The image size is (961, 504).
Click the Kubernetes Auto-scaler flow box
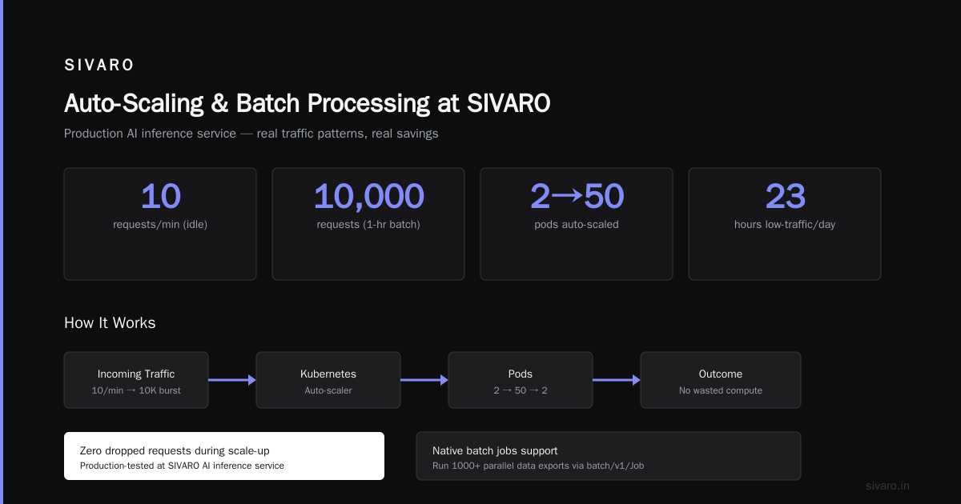(x=328, y=380)
